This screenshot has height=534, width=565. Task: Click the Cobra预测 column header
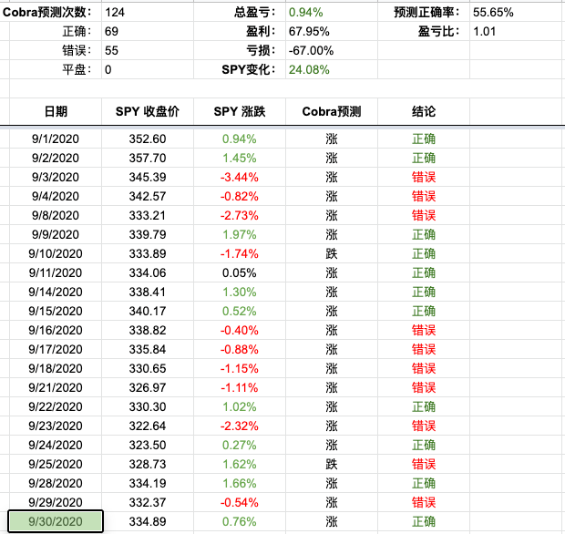pos(332,111)
